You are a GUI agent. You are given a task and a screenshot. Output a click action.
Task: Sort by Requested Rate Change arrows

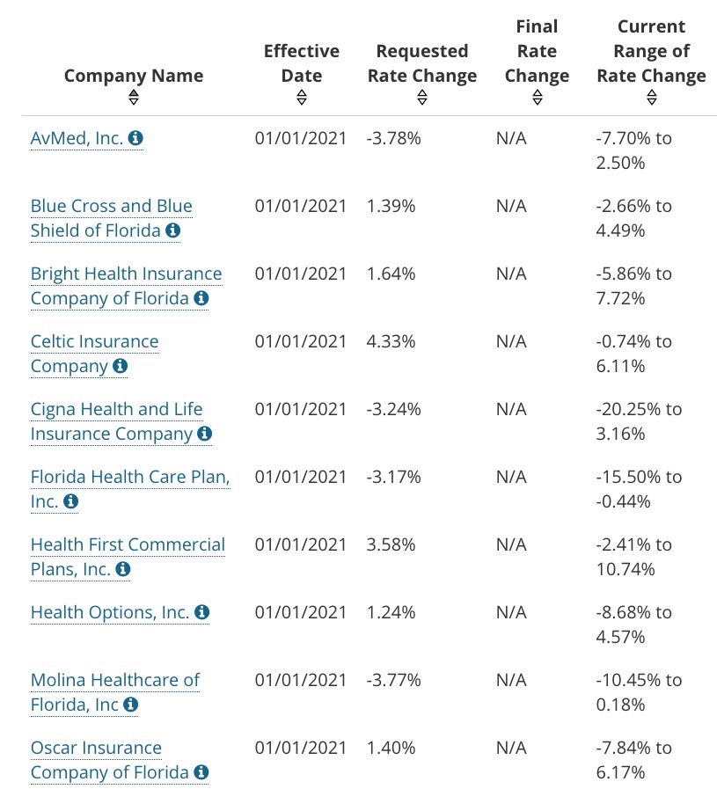[x=422, y=98]
